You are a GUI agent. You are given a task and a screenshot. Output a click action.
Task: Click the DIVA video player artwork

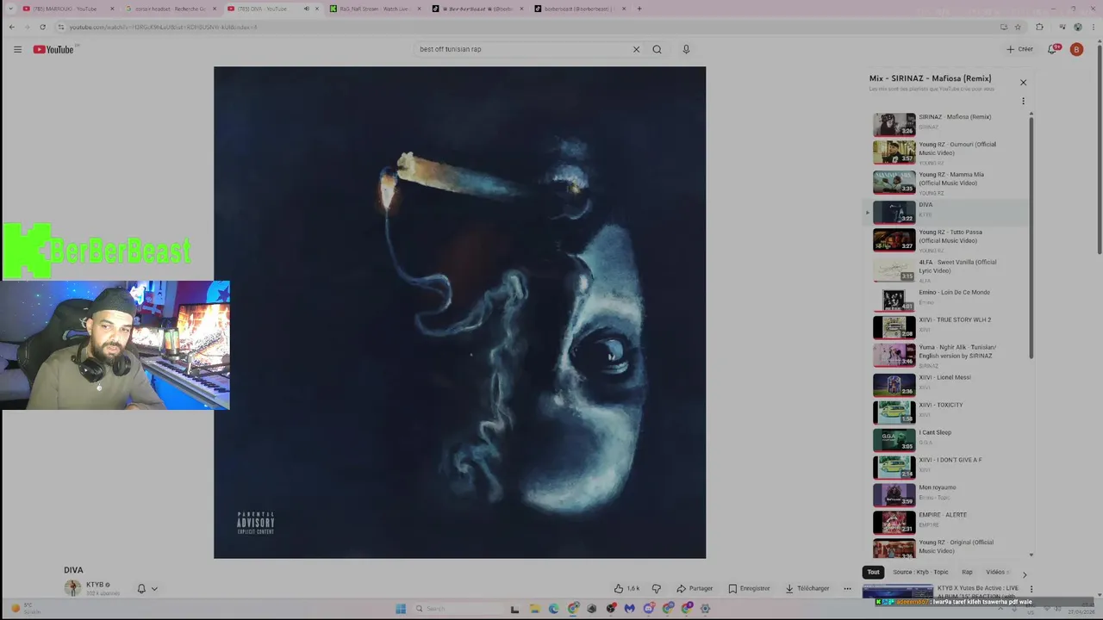point(459,313)
